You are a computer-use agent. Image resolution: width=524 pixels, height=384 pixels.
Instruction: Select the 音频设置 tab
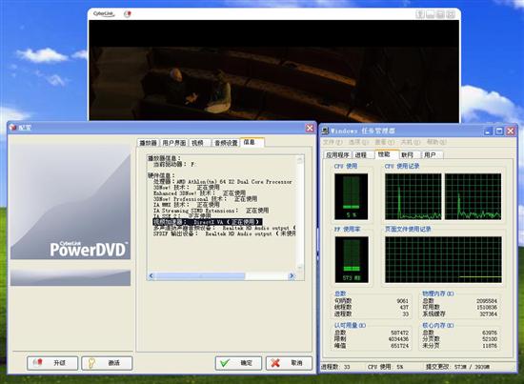[x=226, y=143]
